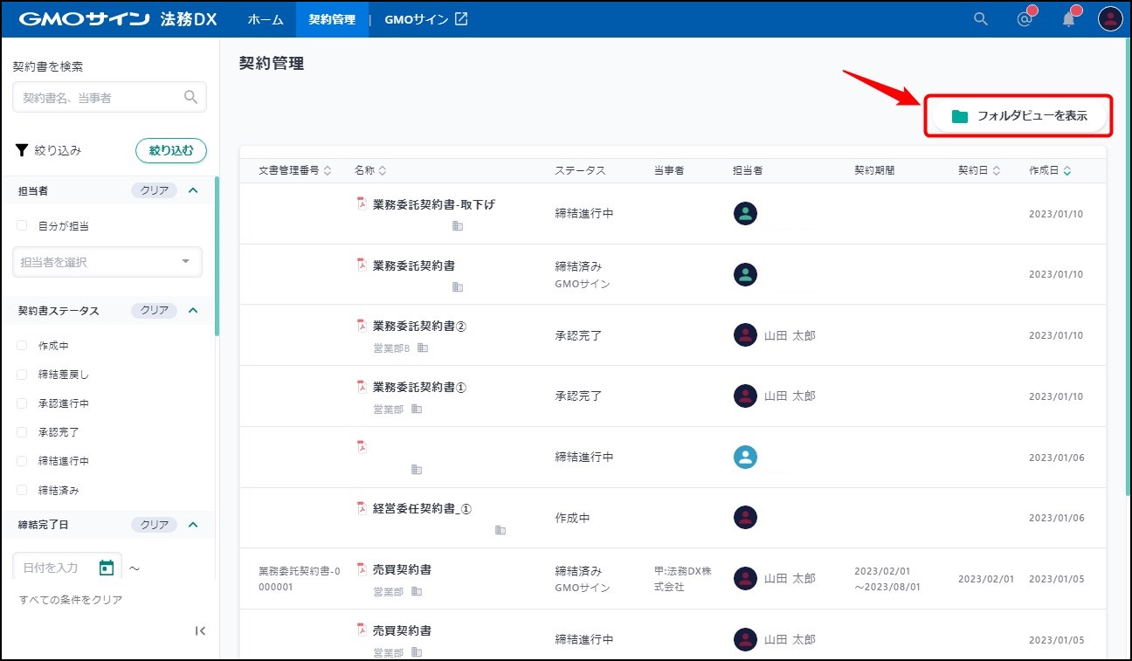
Task: Open the mentions @ icon in header
Action: pos(1025,19)
